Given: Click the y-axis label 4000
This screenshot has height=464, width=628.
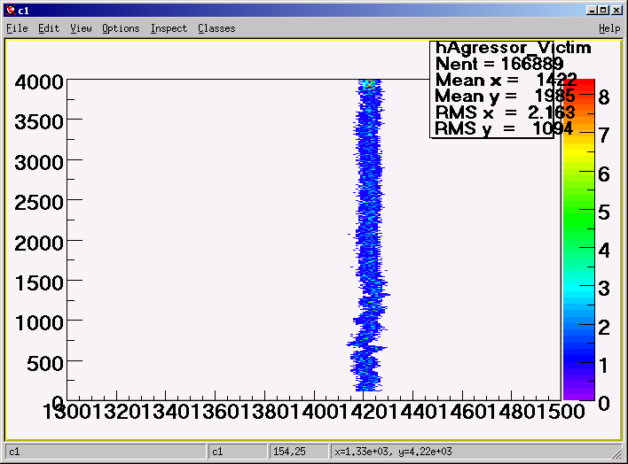Looking at the screenshot, I should point(39,82).
